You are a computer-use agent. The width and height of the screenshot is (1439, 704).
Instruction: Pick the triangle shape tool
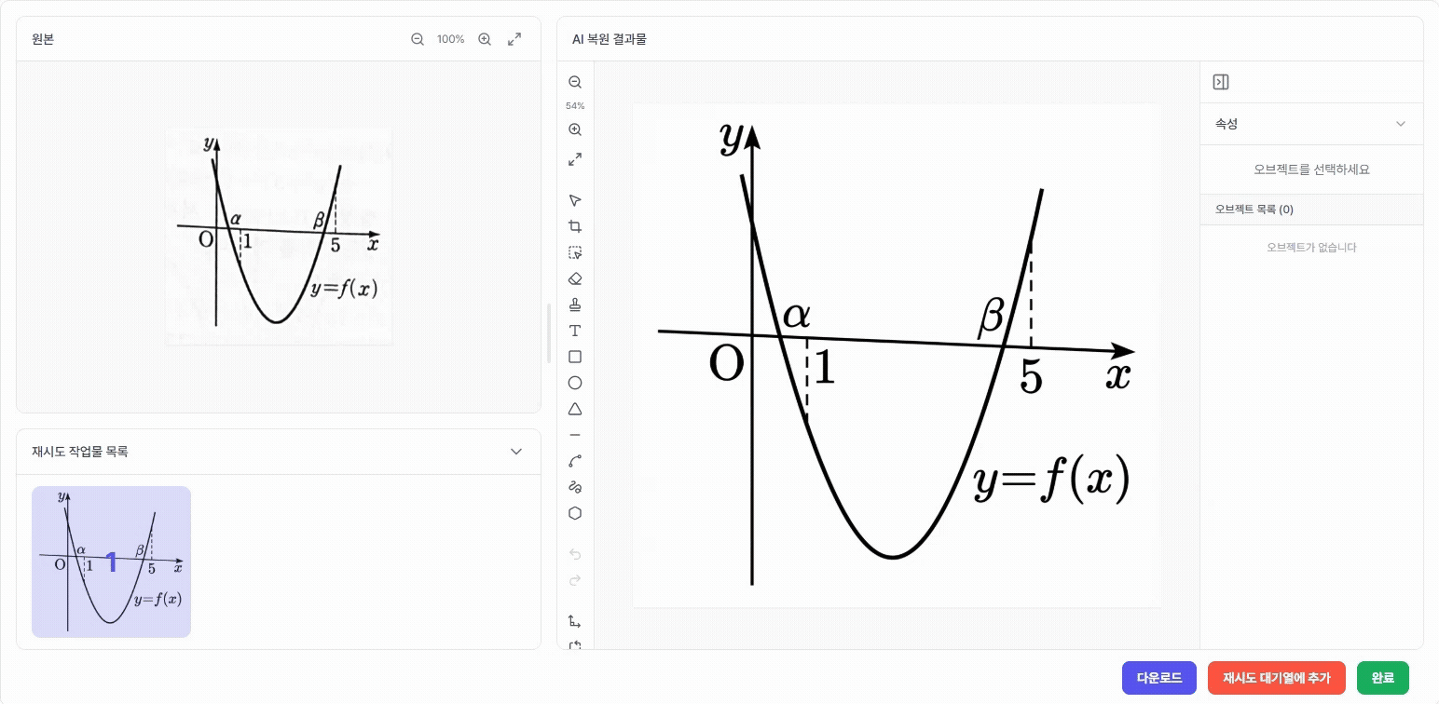(575, 409)
